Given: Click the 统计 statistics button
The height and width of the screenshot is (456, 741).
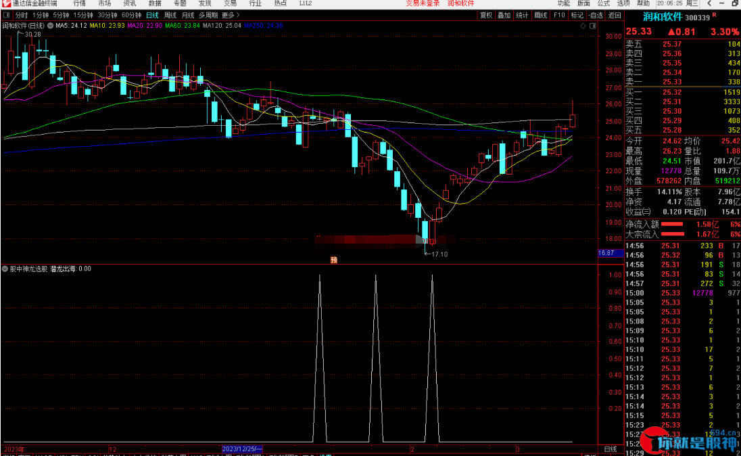Looking at the screenshot, I should point(522,15).
